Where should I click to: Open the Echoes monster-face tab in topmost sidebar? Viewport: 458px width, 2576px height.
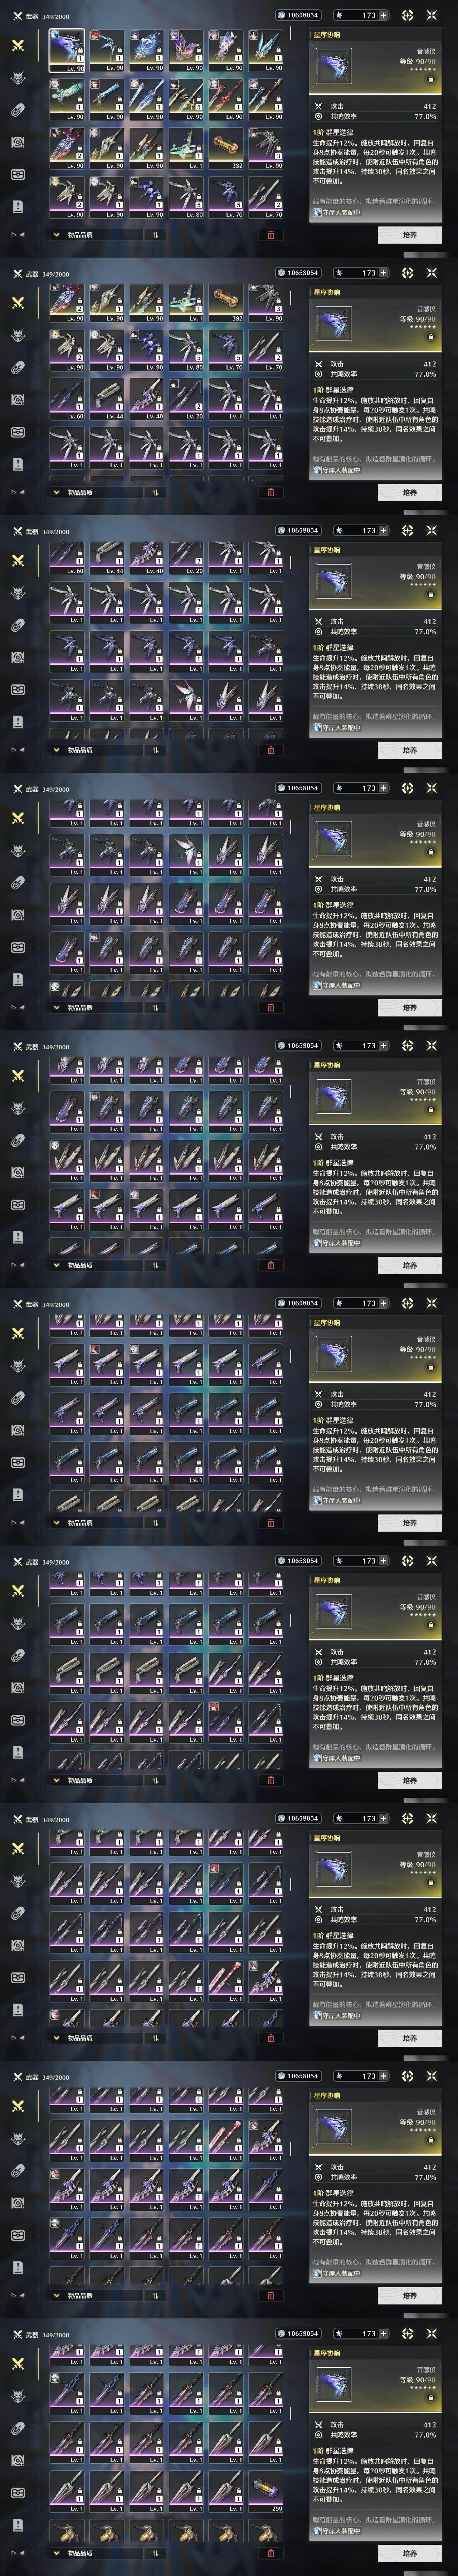18,78
